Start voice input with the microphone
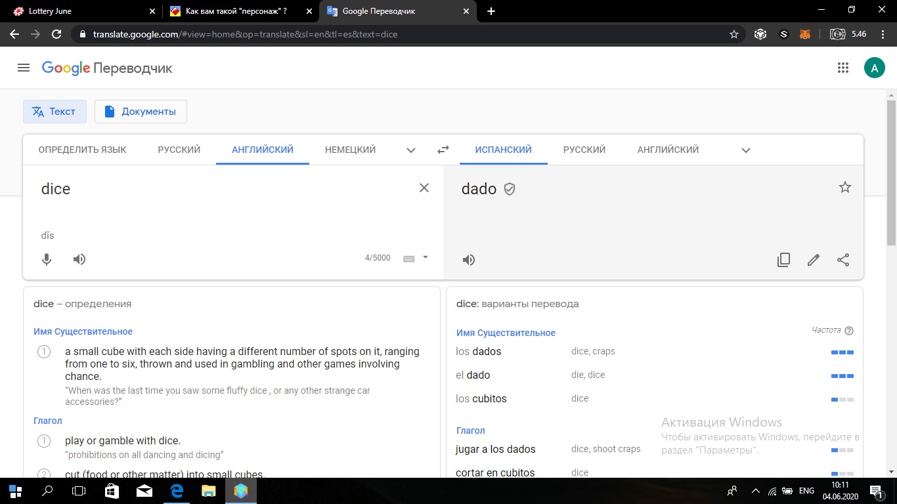 [x=47, y=259]
